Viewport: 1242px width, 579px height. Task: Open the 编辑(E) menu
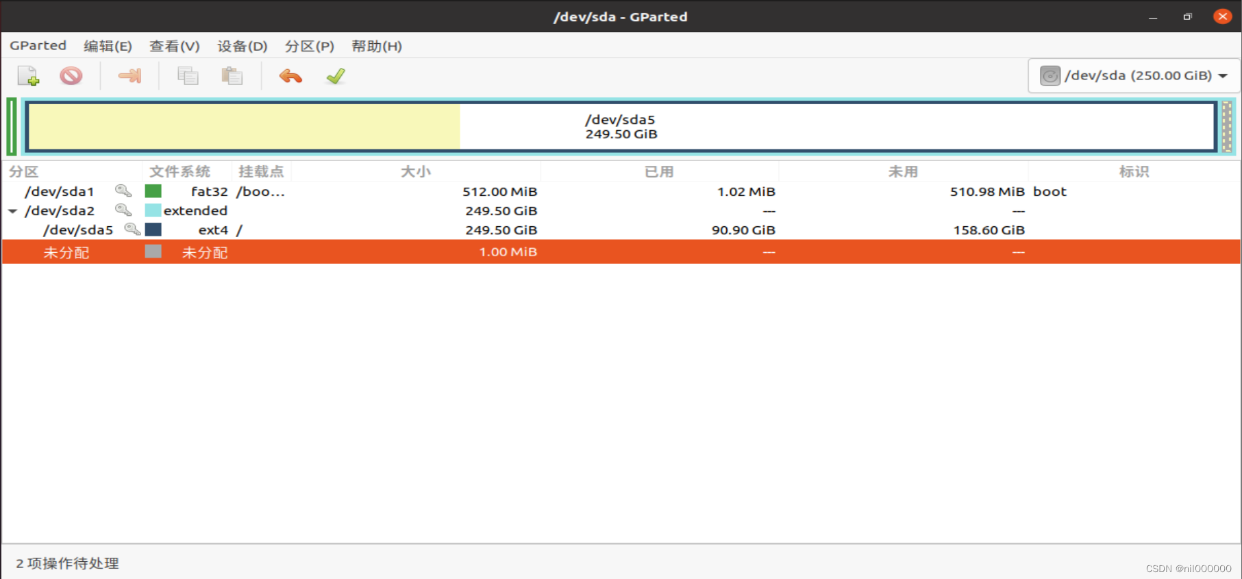pos(108,46)
